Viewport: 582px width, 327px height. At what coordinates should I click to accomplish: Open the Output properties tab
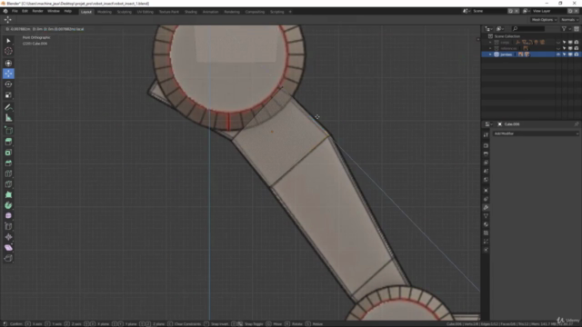(486, 154)
